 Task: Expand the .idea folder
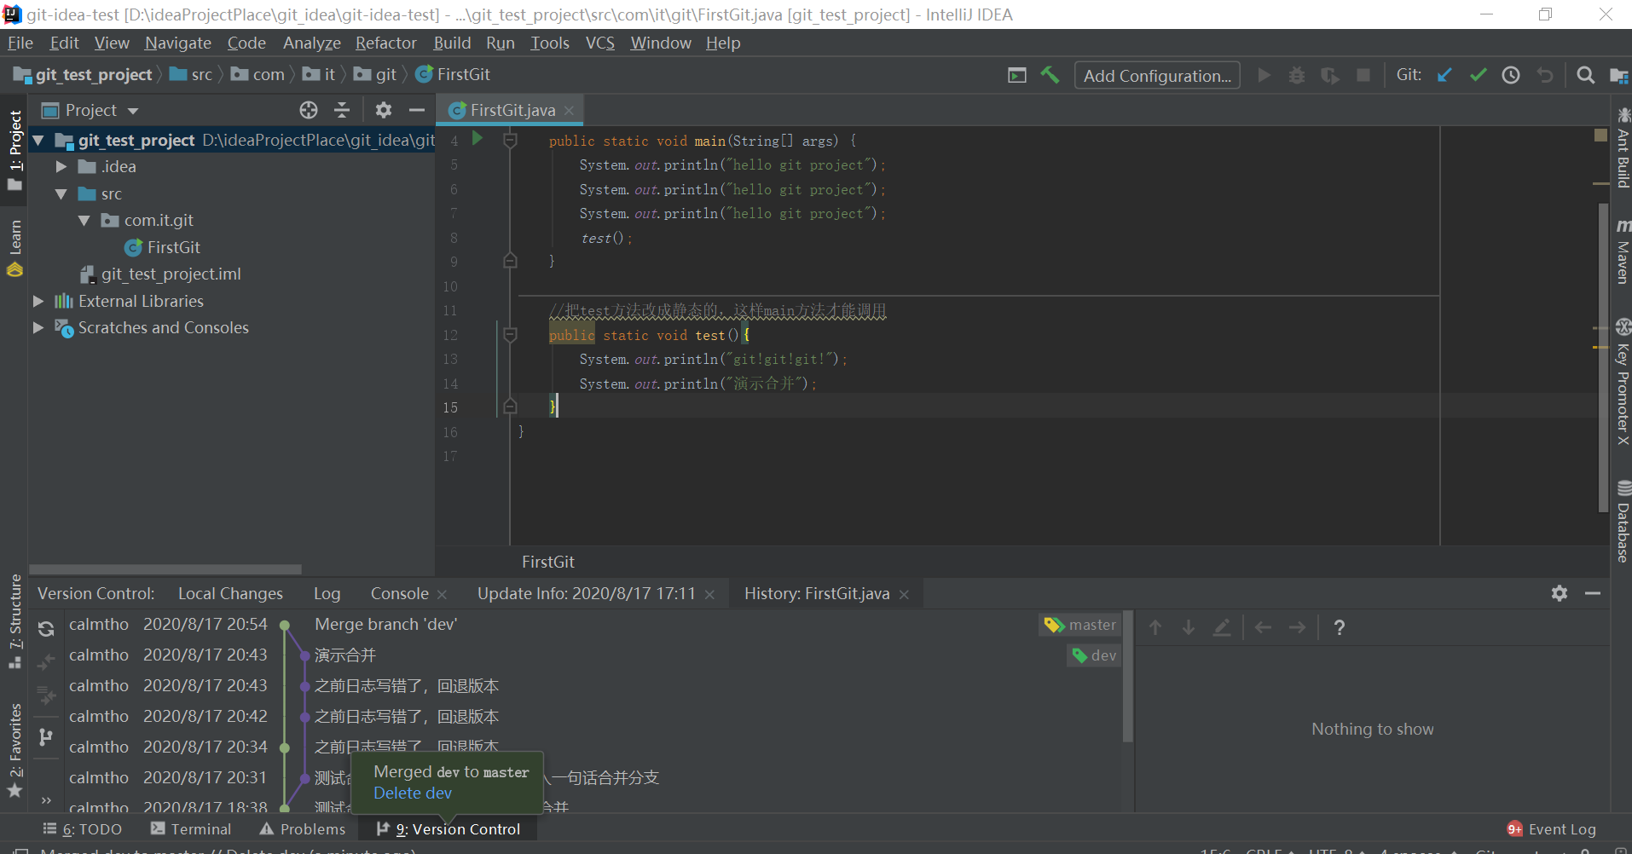61,166
